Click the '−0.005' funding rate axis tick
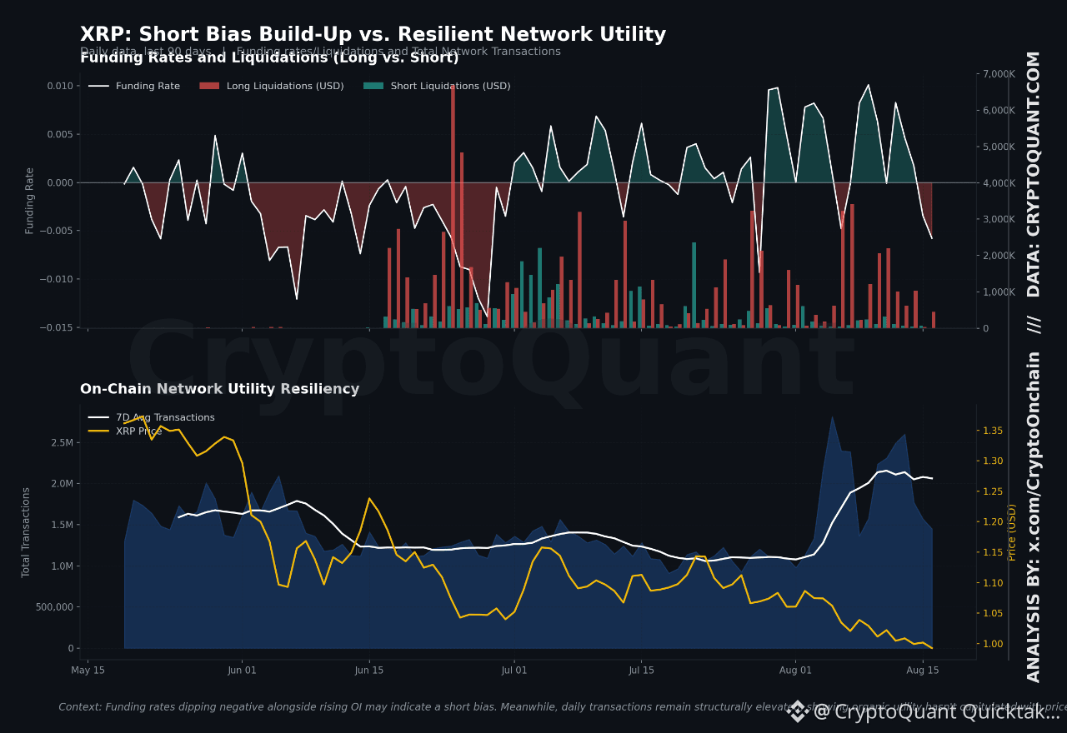Viewport: 1067px width, 733px height. click(x=56, y=231)
